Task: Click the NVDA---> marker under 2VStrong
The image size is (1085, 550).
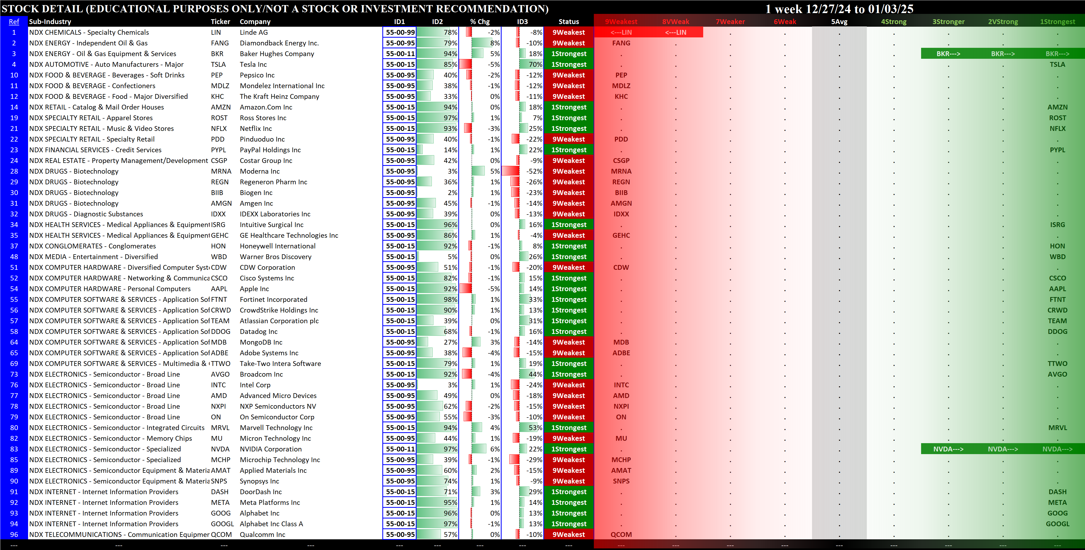Action: [1003, 449]
